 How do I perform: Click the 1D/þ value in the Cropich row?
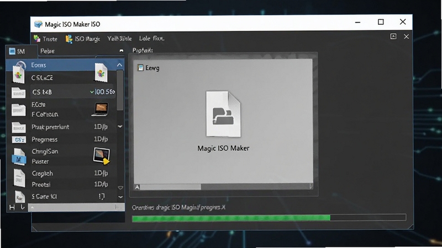coord(101,173)
